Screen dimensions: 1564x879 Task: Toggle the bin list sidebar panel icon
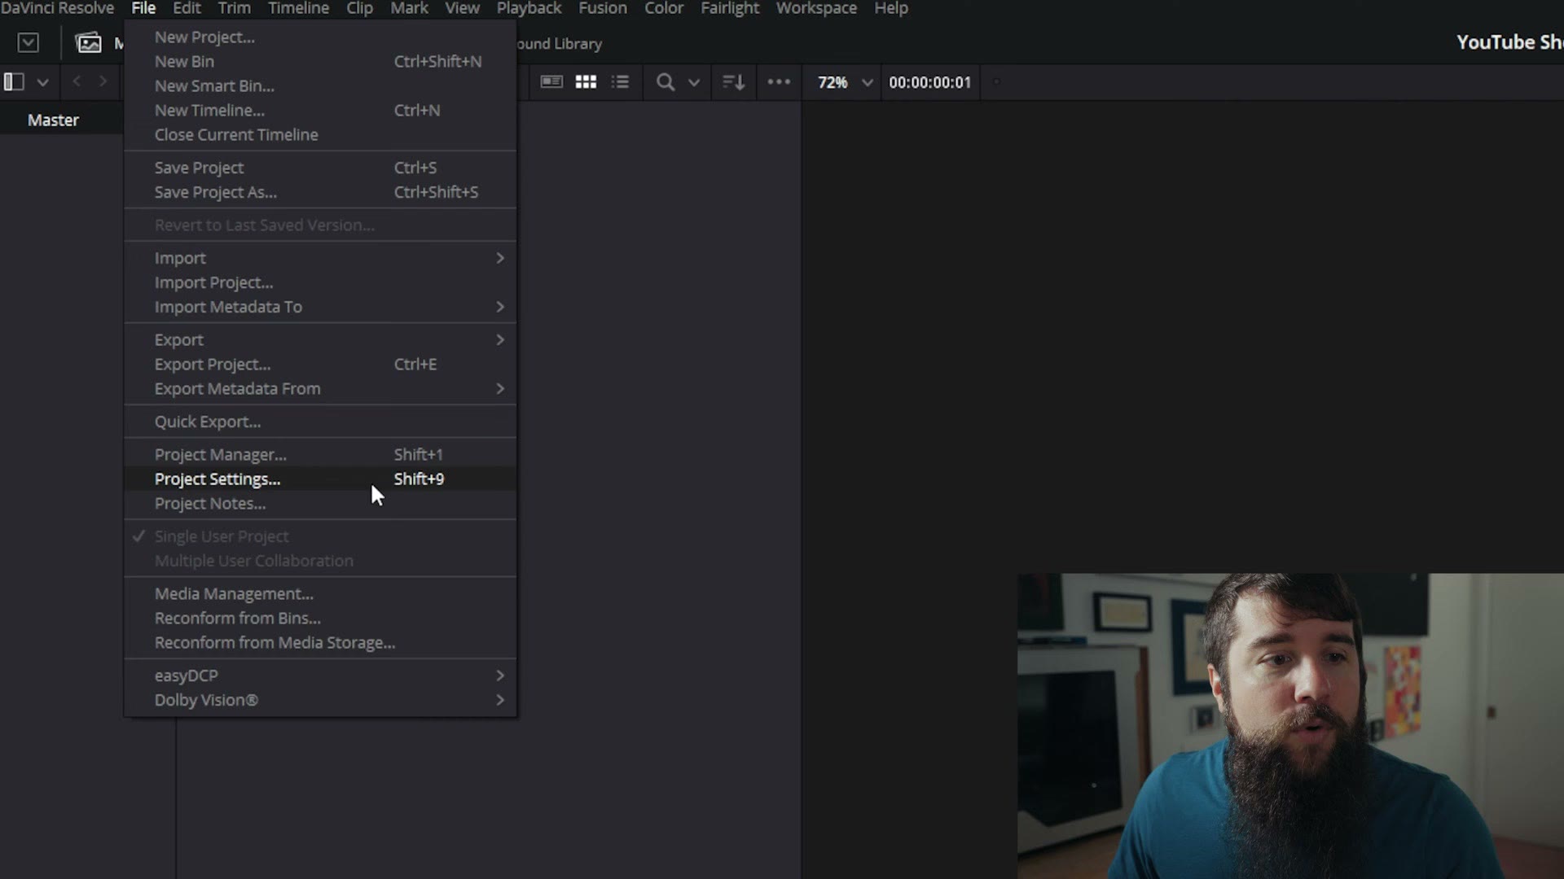[14, 81]
